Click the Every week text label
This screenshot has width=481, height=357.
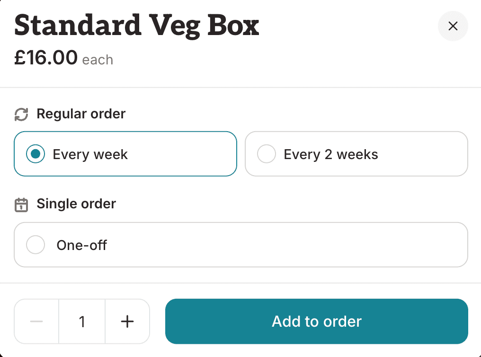[90, 154]
